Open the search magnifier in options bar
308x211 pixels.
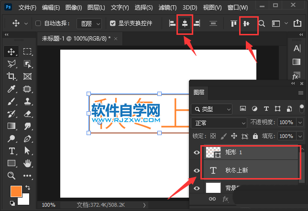click(262, 23)
